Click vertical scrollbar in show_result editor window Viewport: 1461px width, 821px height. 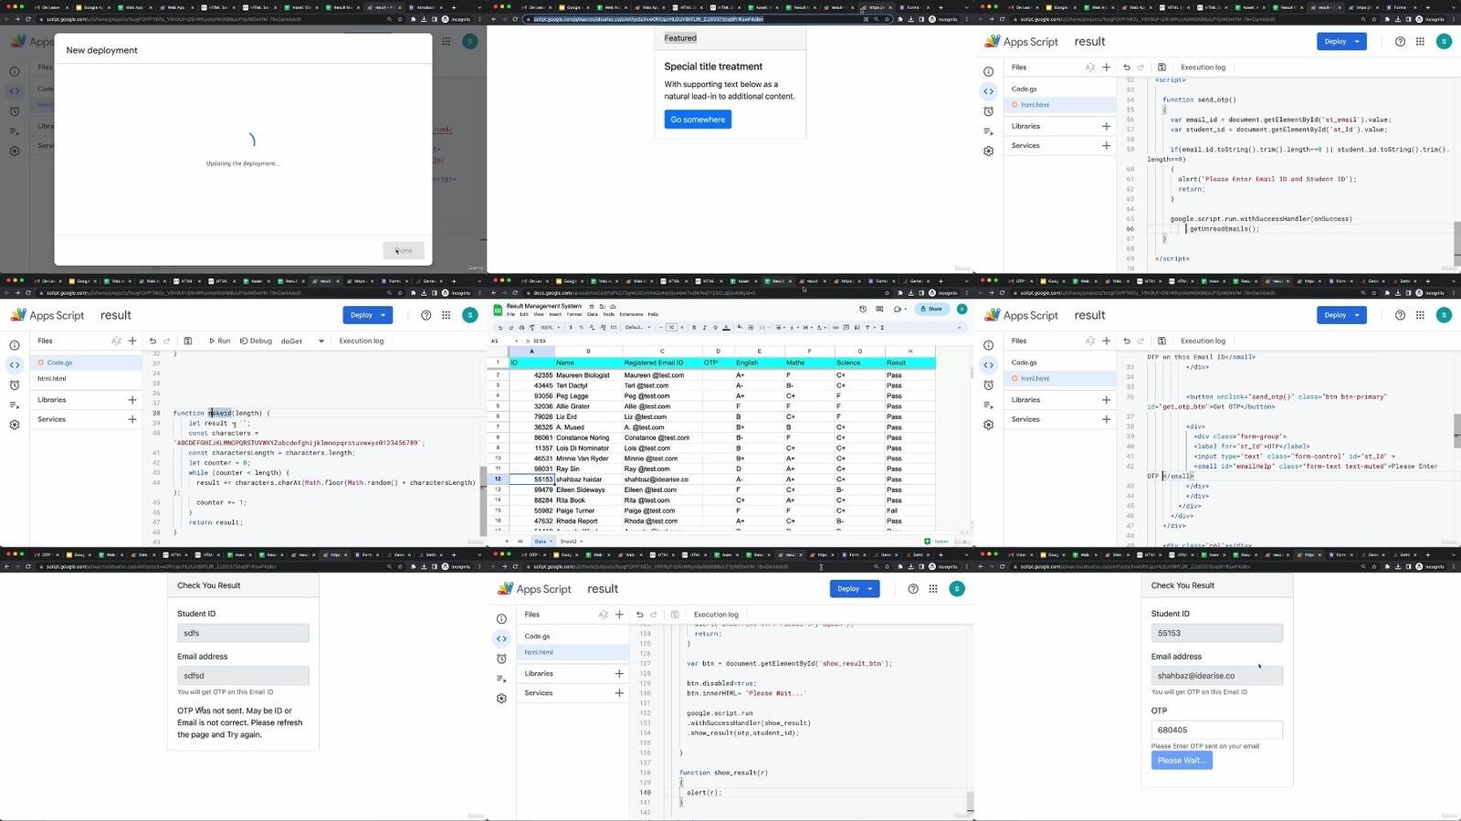tap(971, 802)
